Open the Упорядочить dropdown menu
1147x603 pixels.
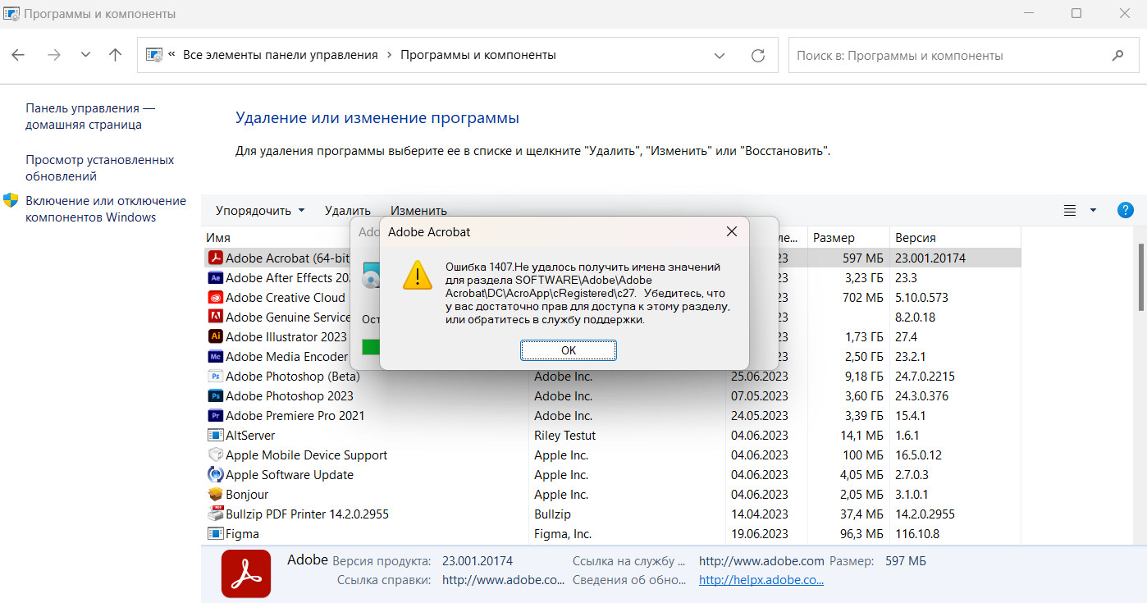[260, 211]
